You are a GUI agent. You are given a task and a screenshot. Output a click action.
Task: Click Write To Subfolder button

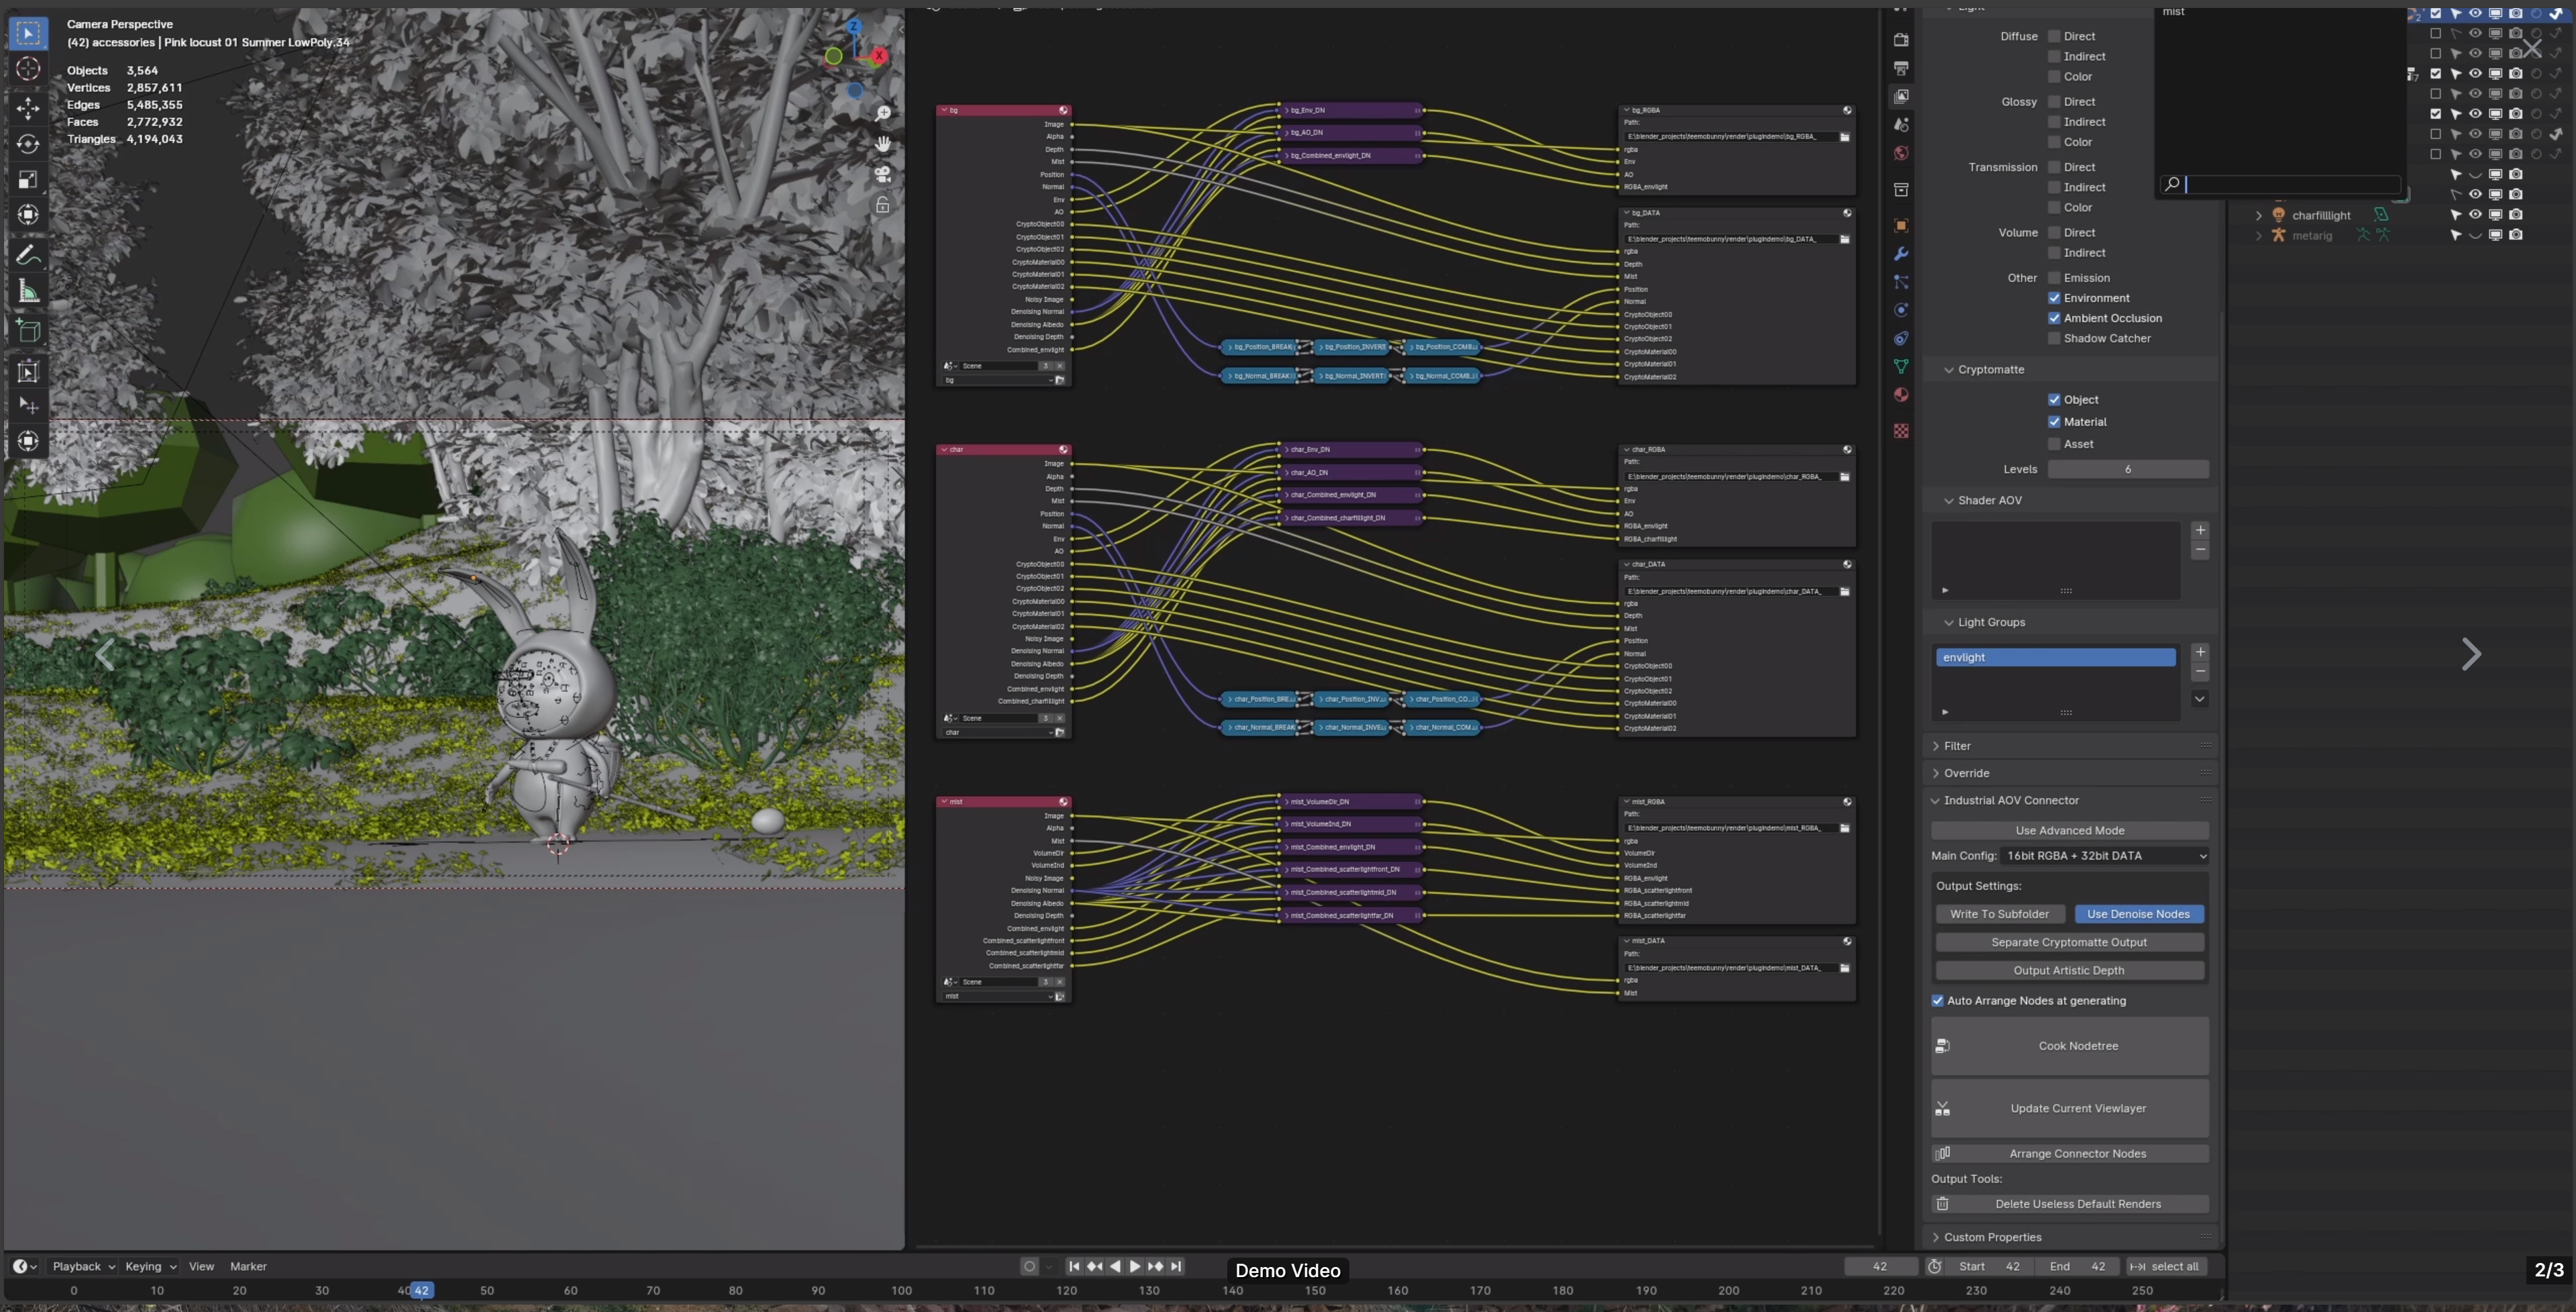(2000, 914)
